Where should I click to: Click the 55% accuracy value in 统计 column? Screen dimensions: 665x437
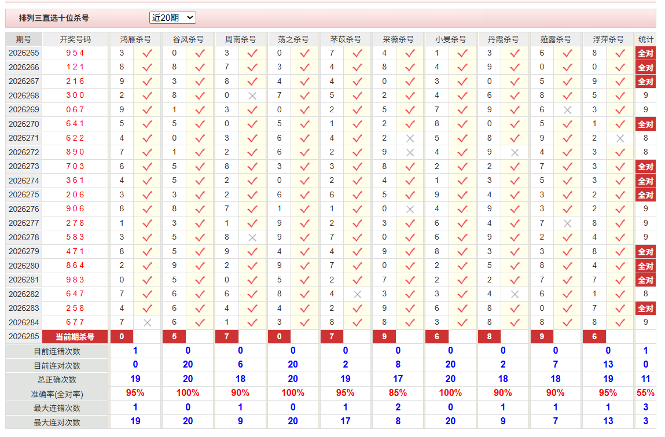[645, 394]
